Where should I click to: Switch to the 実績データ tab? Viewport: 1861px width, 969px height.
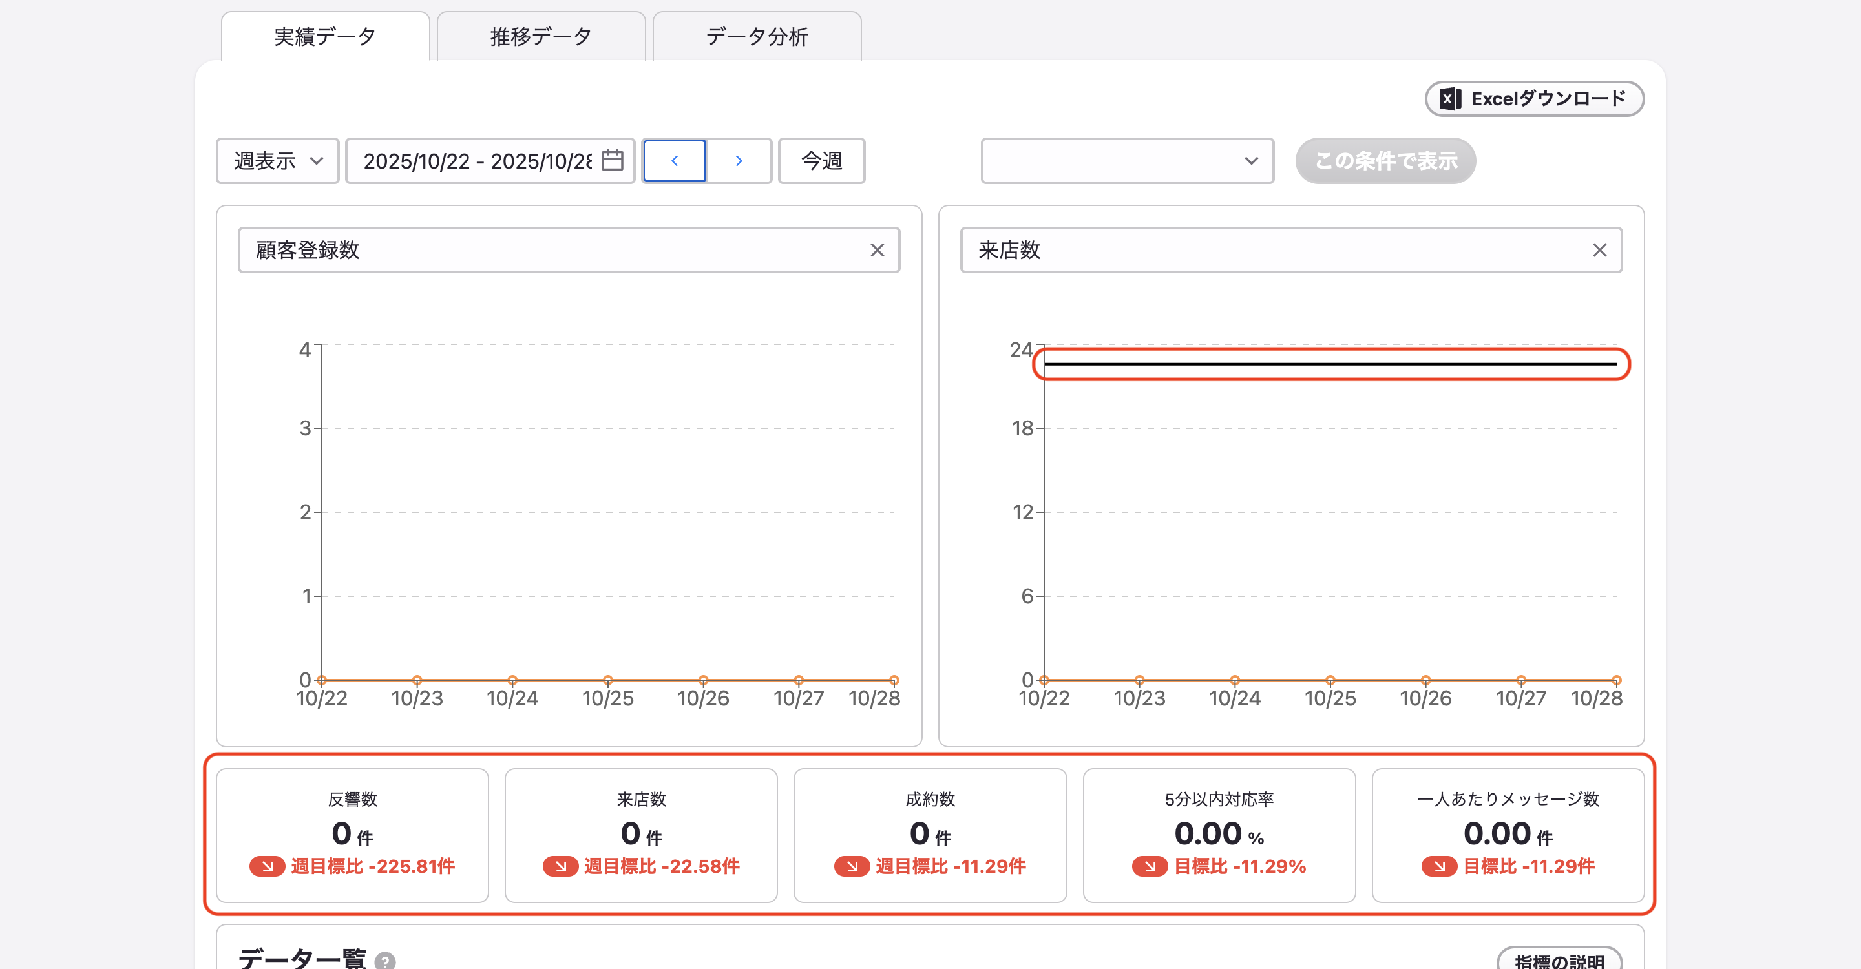325,36
